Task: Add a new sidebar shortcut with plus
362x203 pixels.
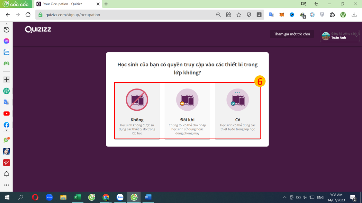Action: tap(6, 80)
